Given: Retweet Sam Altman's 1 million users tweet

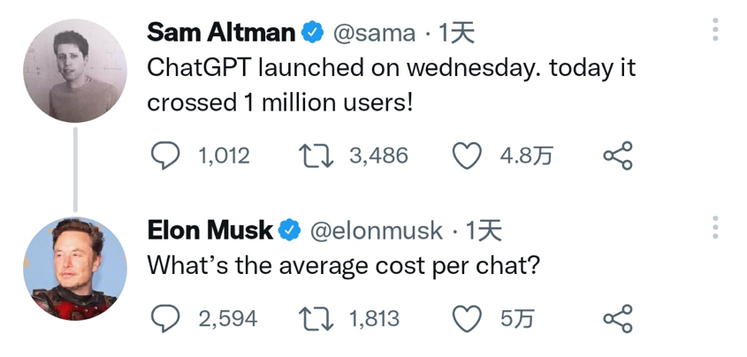Looking at the screenshot, I should point(315,156).
